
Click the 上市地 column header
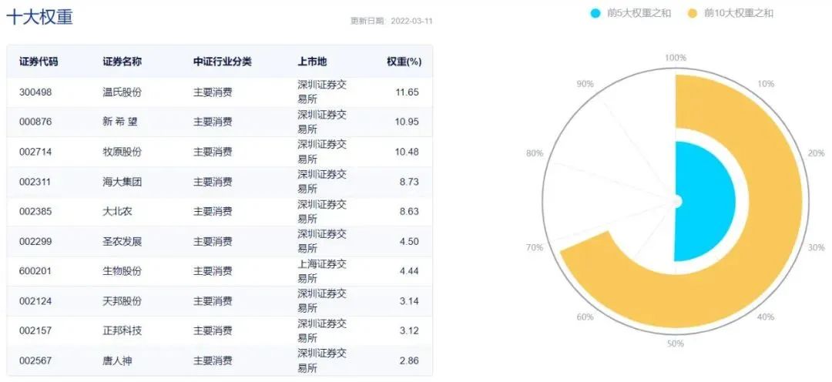point(312,62)
